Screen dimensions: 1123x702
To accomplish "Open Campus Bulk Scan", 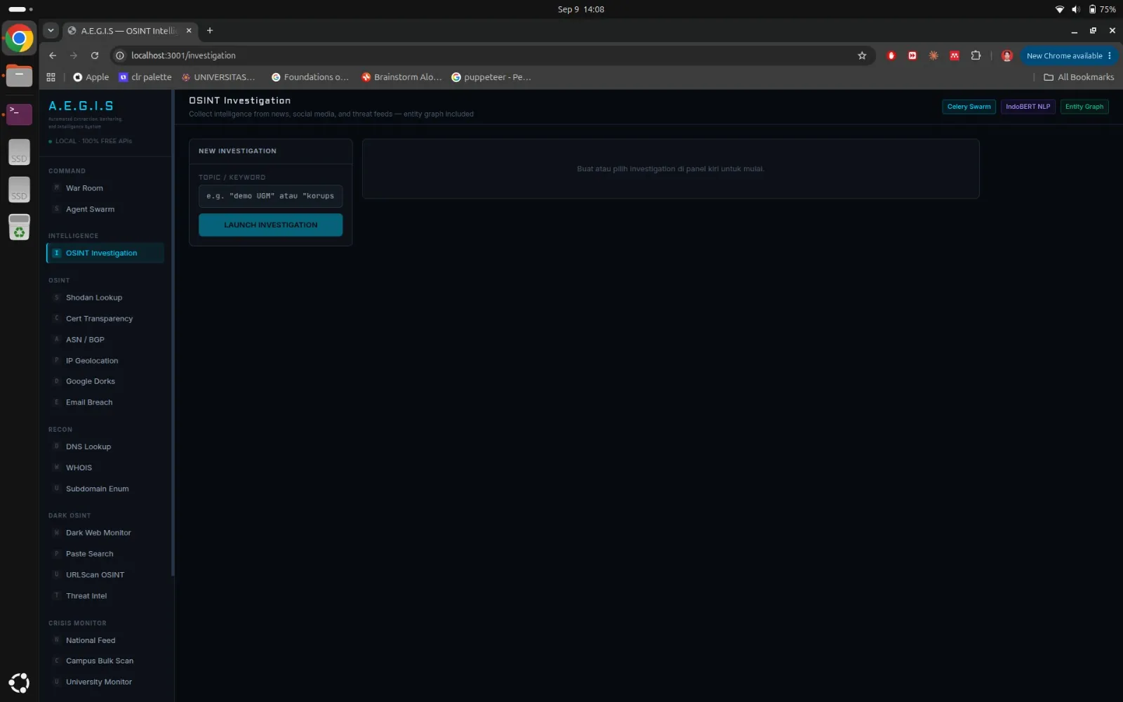I will tap(105, 661).
